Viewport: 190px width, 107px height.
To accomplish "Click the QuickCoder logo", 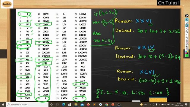I will [7, 4].
